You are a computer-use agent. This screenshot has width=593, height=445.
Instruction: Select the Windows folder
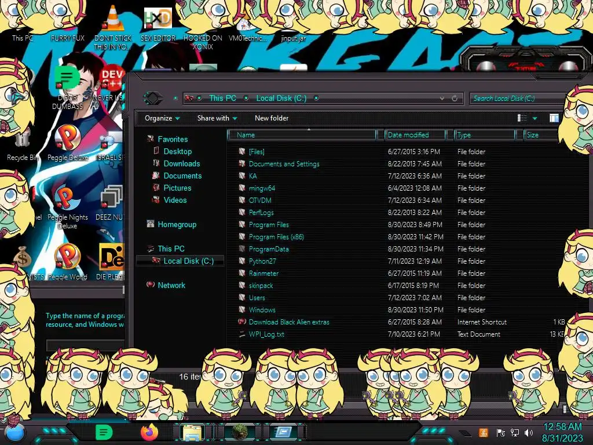[x=262, y=309]
